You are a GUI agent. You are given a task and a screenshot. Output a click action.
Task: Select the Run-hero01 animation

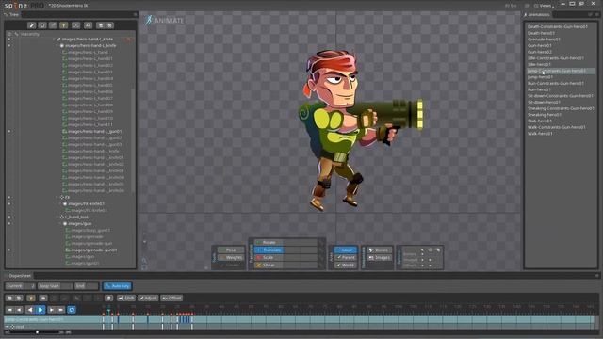tap(539, 89)
